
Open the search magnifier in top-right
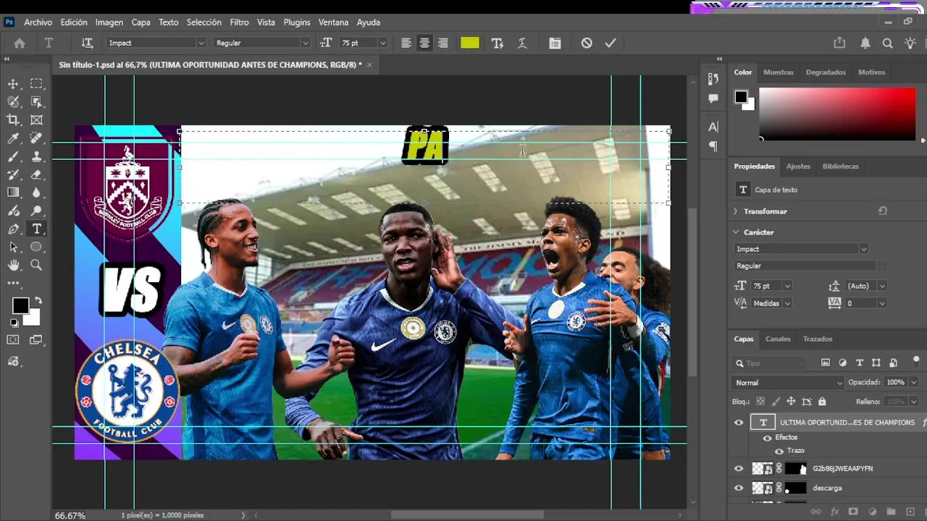pyautogui.click(x=887, y=43)
